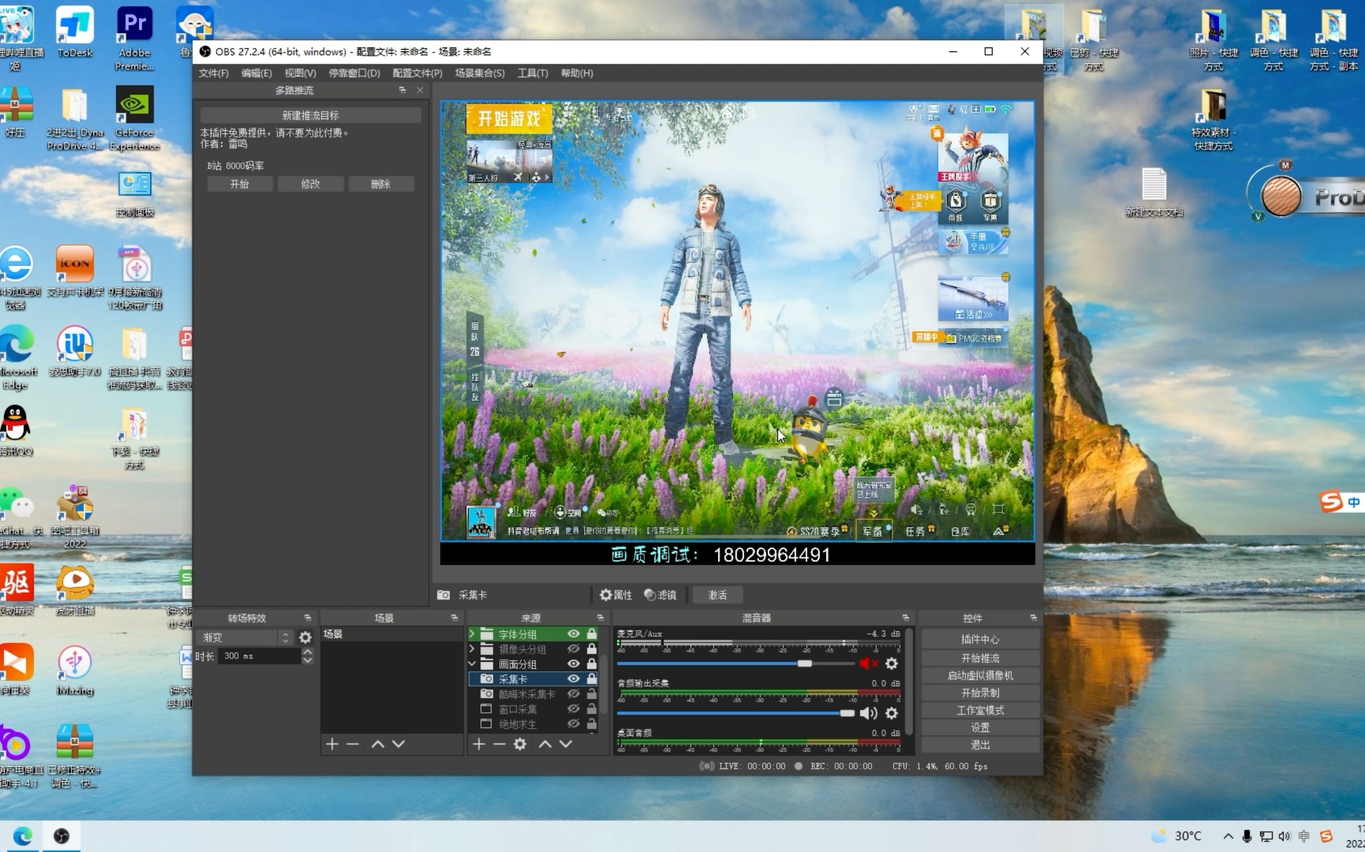Show the 摄像头分组 group
Screen dimensions: 1365x852
(574, 649)
